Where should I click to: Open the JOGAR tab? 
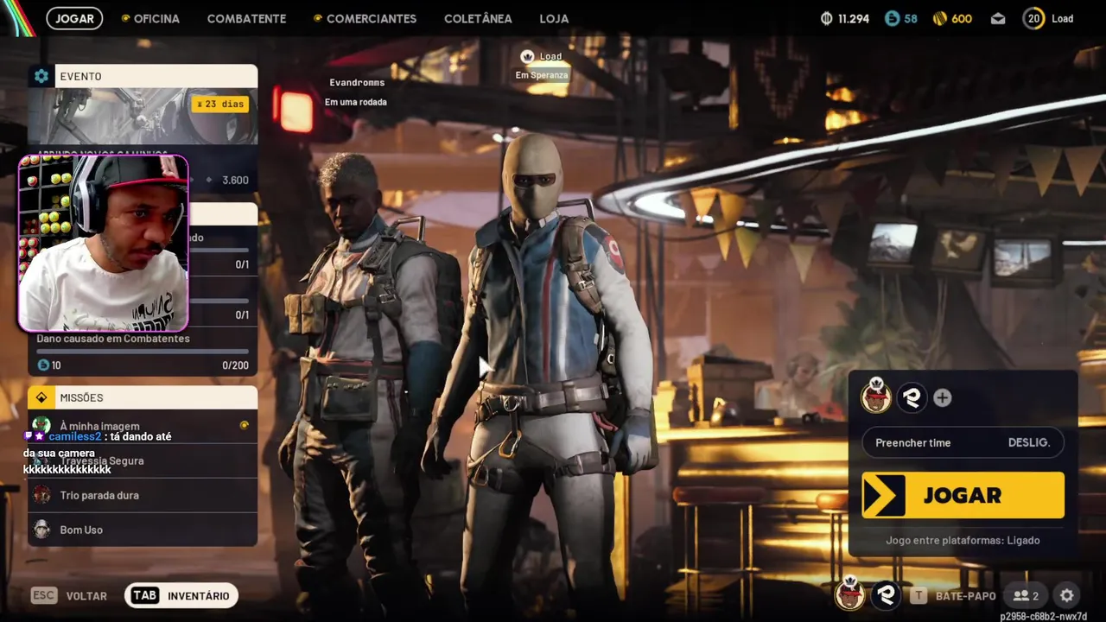pyautogui.click(x=74, y=18)
